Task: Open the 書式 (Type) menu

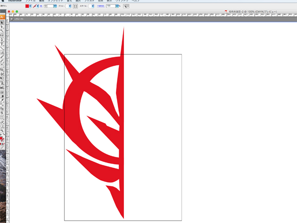Action: pyautogui.click(x=69, y=1)
